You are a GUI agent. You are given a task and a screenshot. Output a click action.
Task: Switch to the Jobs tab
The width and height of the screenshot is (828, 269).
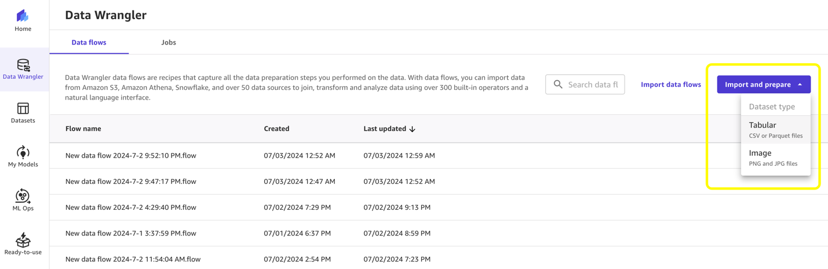click(169, 42)
